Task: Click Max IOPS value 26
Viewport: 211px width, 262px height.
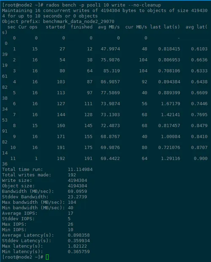Action: (70, 224)
